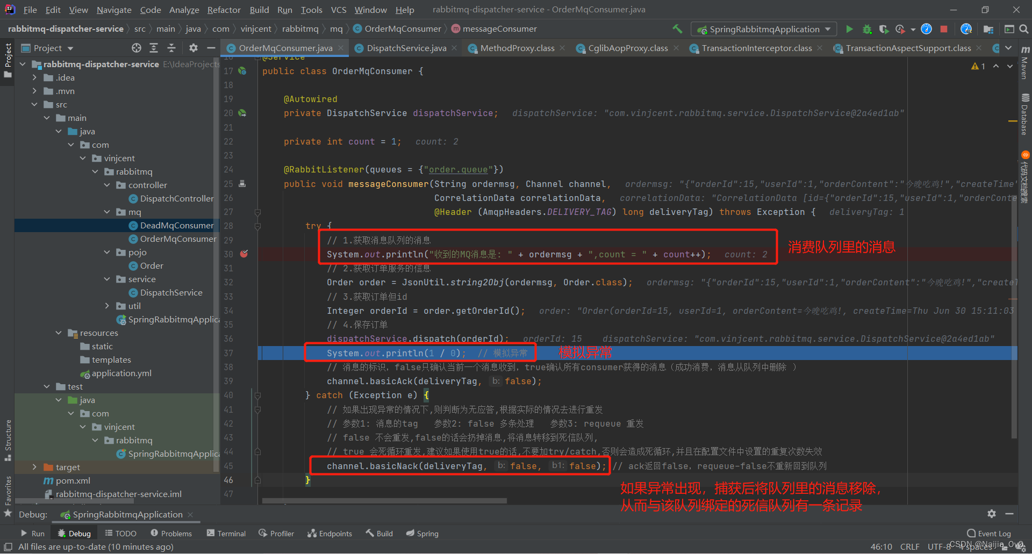The image size is (1032, 554).
Task: Switch to TransactionInterceptor.class tab
Action: [x=756, y=48]
